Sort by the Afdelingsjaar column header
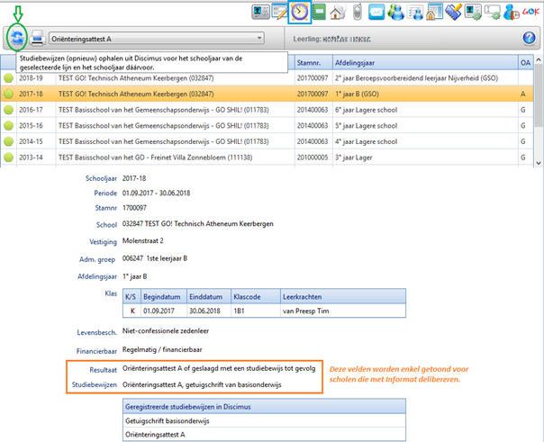Viewport: 544px width, 442px height. pos(425,63)
